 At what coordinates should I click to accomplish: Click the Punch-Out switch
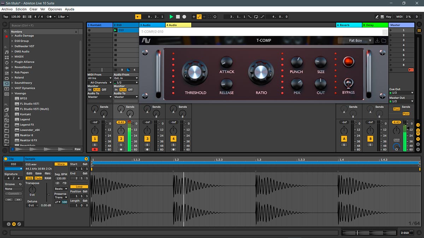click(x=263, y=17)
